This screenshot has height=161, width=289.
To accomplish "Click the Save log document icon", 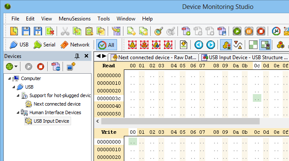I will [222, 31].
